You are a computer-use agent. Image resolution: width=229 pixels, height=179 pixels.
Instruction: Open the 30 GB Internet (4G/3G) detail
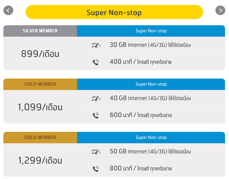tap(150, 45)
